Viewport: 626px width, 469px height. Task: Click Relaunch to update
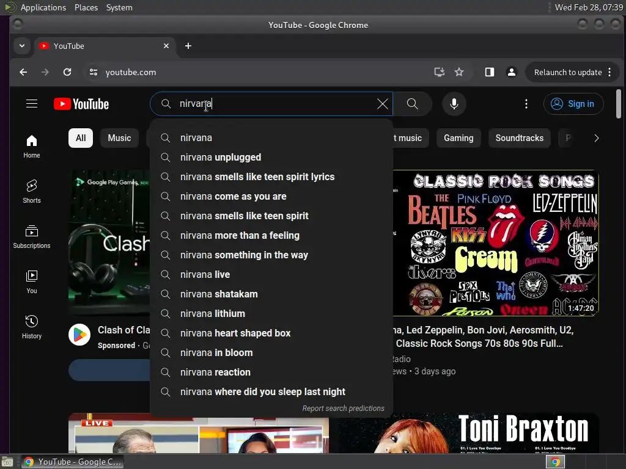568,72
